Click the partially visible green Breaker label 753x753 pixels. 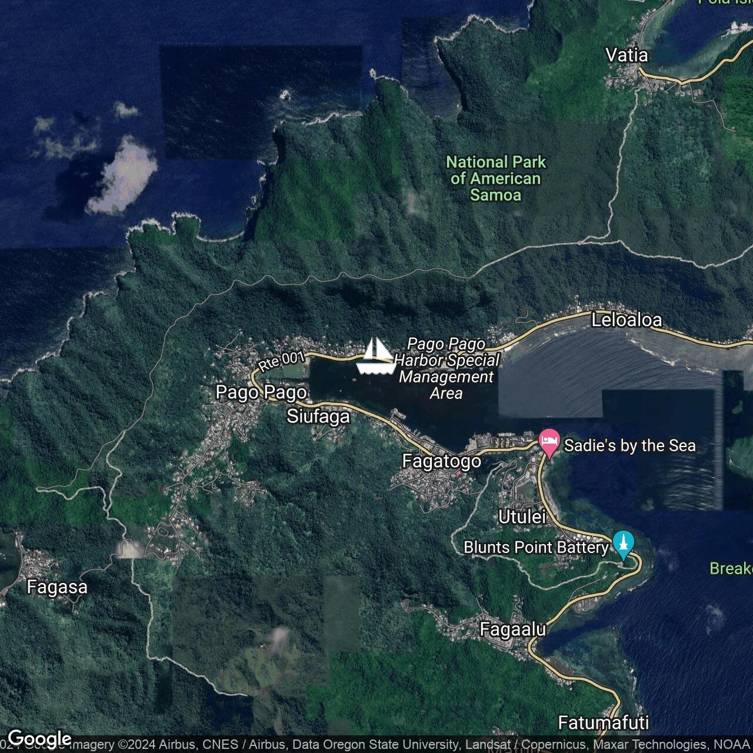(731, 568)
